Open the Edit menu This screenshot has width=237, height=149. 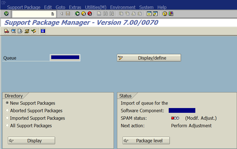(x=48, y=7)
